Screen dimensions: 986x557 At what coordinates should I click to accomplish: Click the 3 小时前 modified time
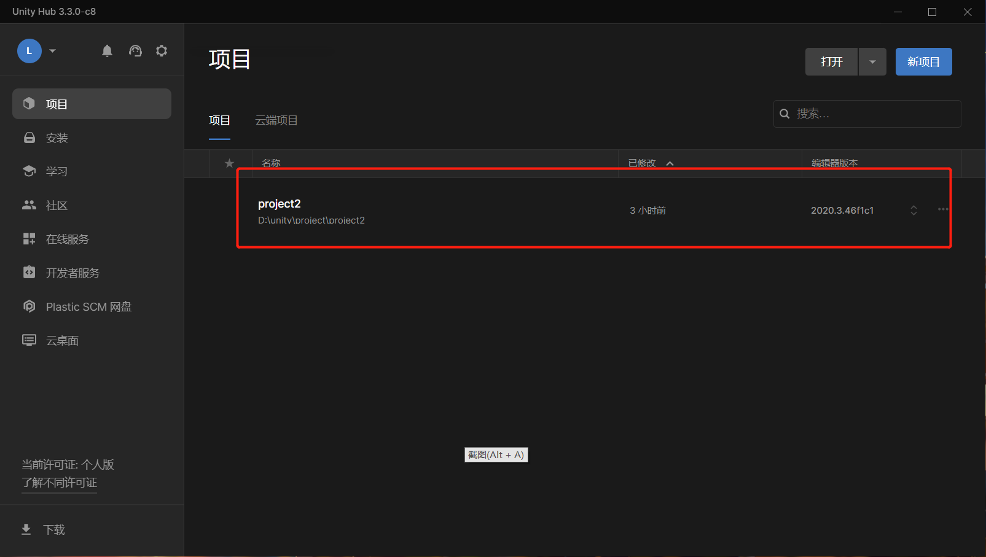pos(648,211)
